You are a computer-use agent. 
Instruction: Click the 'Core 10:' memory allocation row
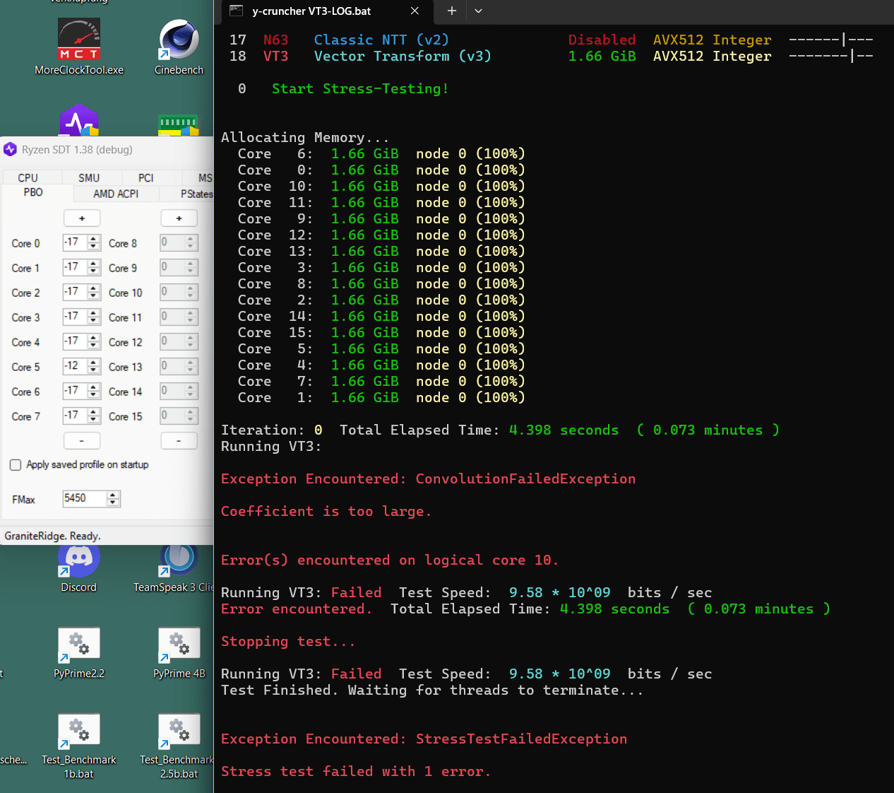coord(381,186)
